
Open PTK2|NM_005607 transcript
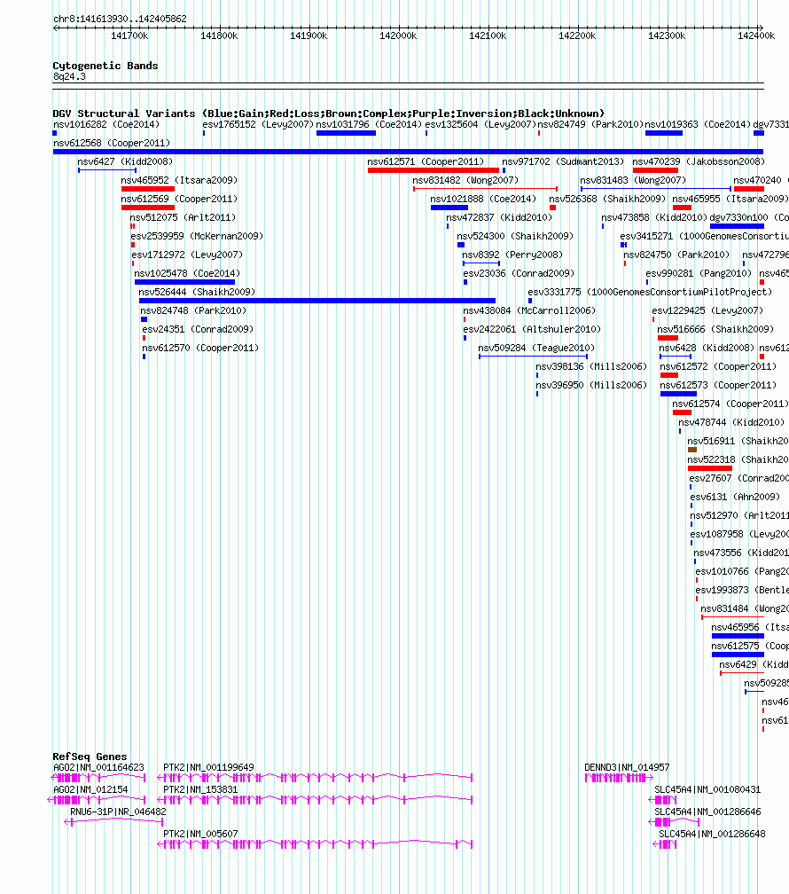pos(315,844)
